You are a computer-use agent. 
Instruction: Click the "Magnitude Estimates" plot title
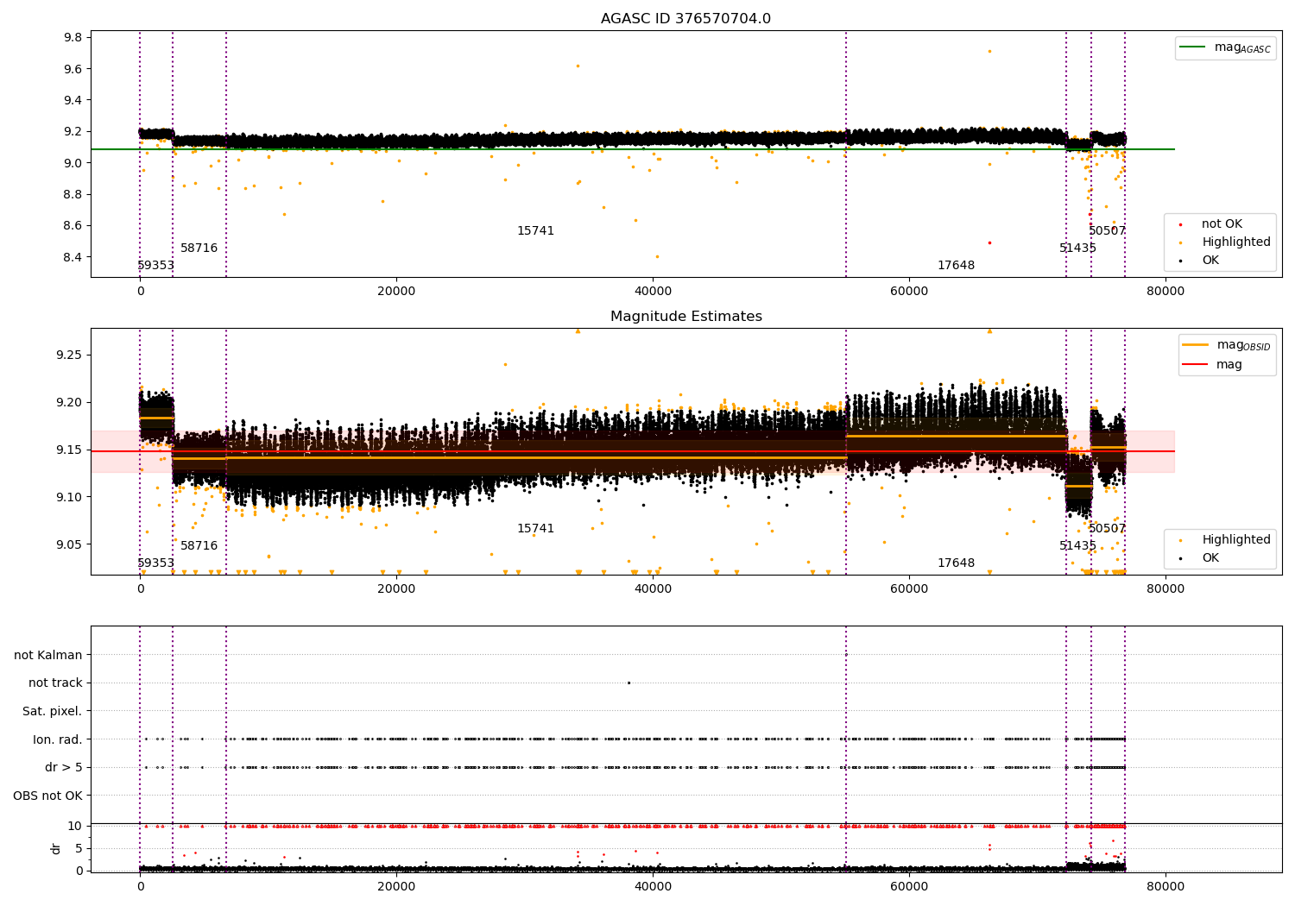(x=685, y=317)
